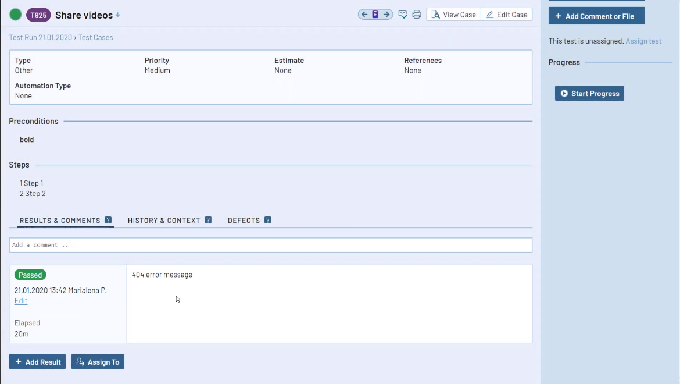
Task: Go to the next test arrow
Action: point(386,15)
